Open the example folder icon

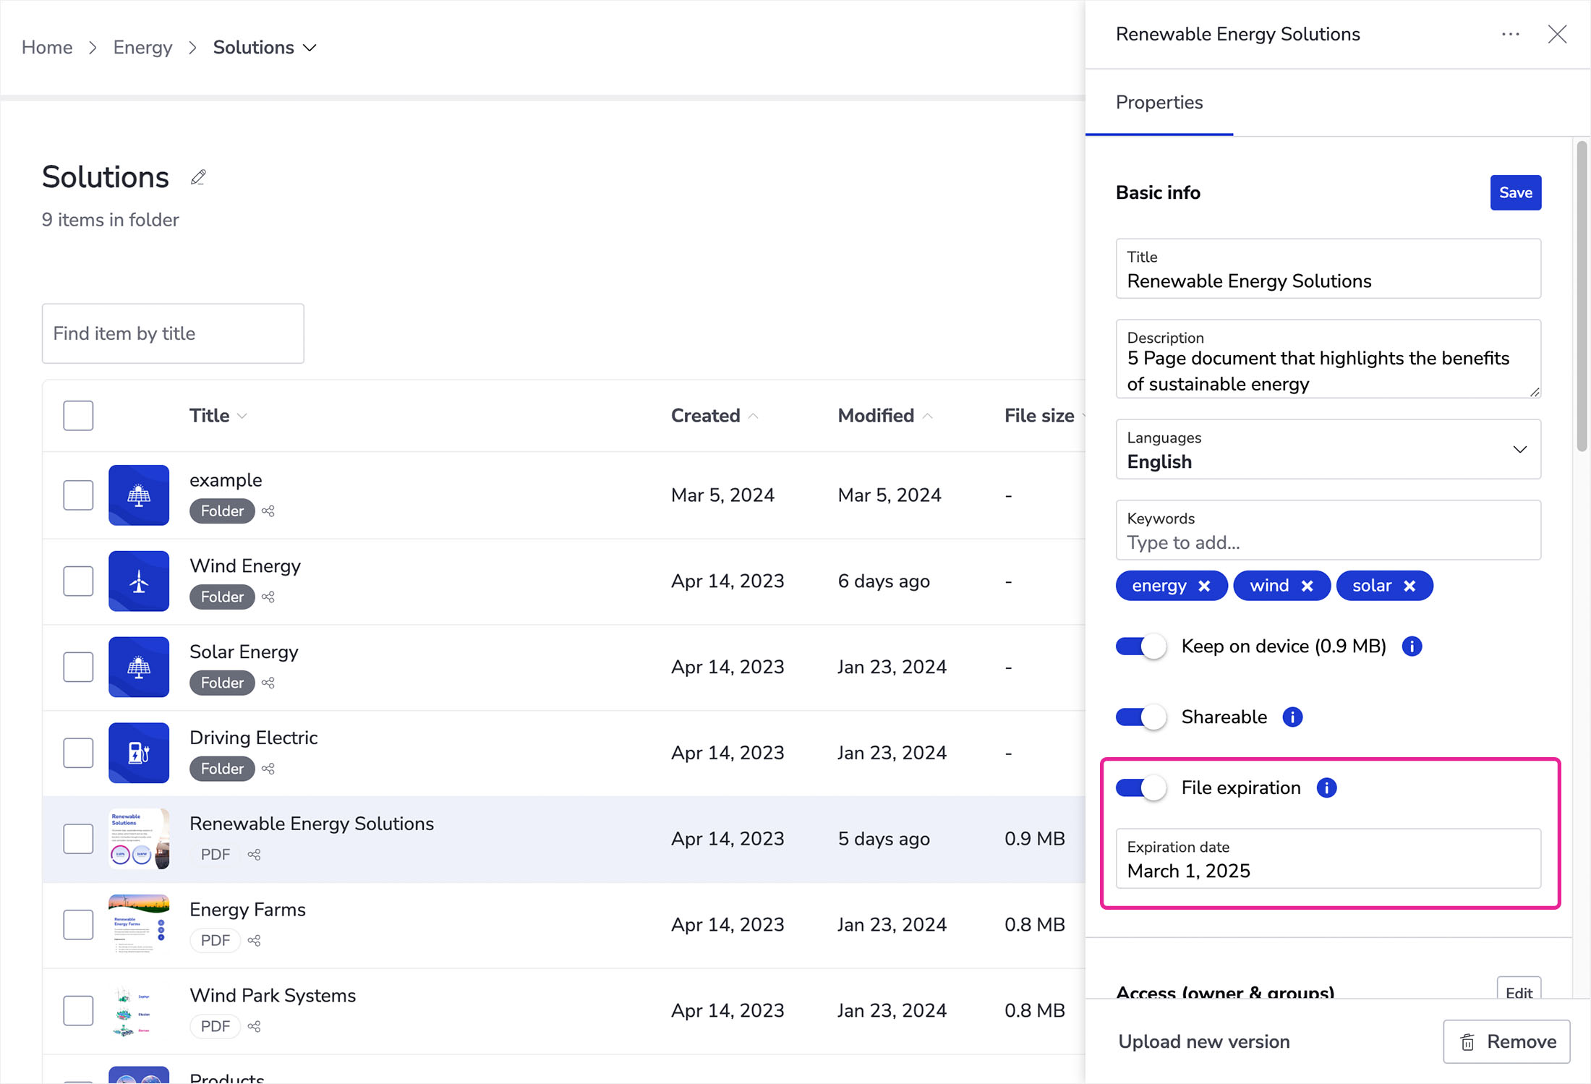(x=139, y=495)
